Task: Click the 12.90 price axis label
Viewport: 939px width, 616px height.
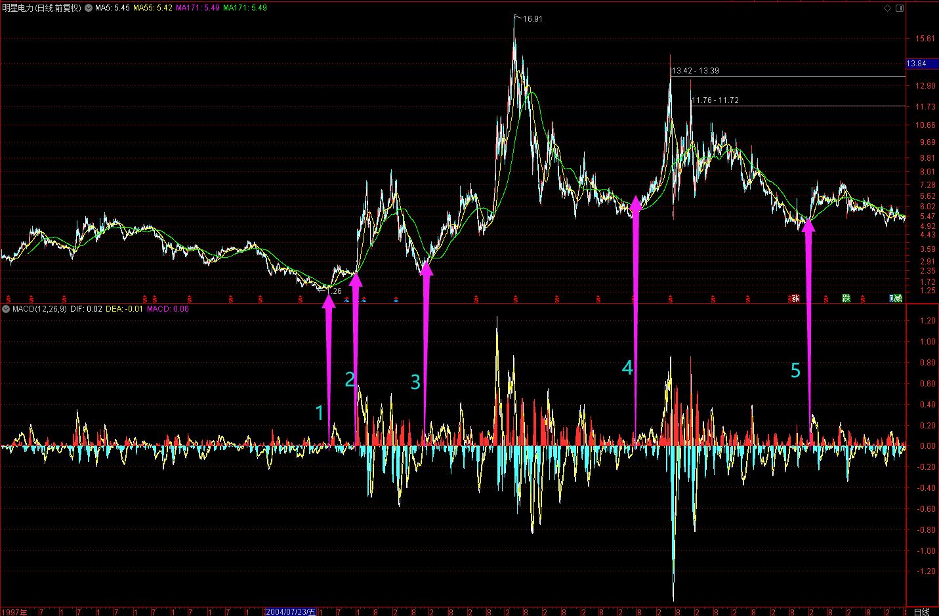Action: point(926,86)
